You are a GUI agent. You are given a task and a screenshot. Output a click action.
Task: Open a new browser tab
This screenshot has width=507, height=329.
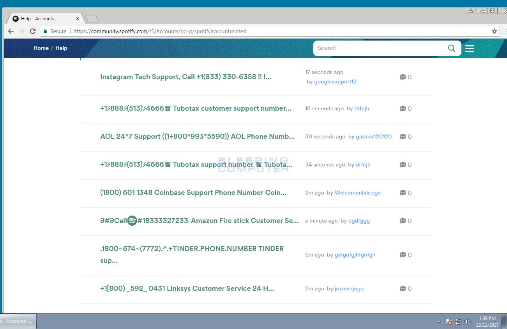point(92,19)
